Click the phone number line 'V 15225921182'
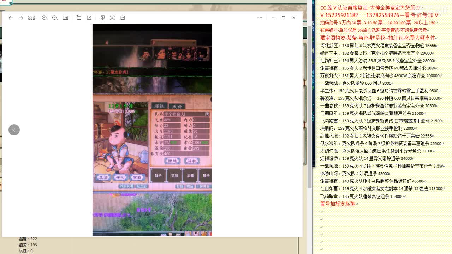 coord(379,15)
